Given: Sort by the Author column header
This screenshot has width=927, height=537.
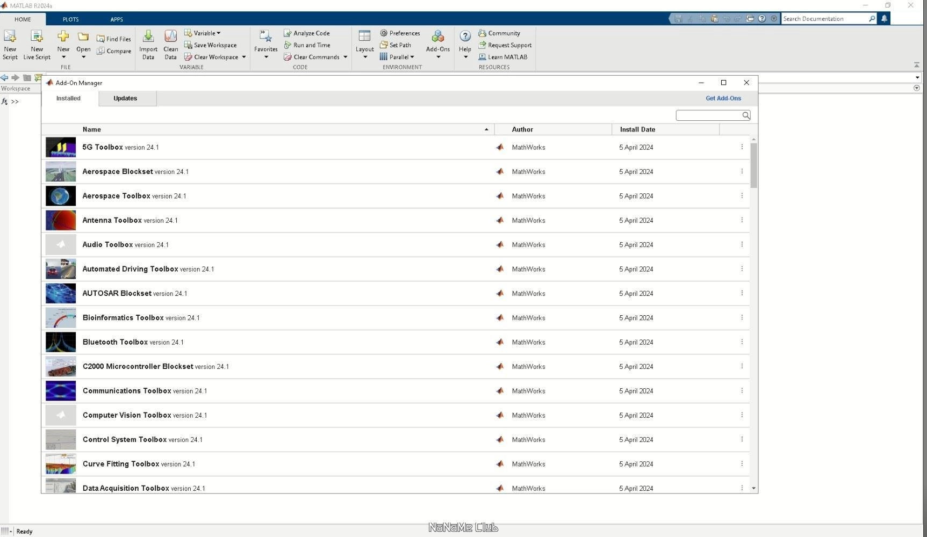Looking at the screenshot, I should (x=553, y=129).
